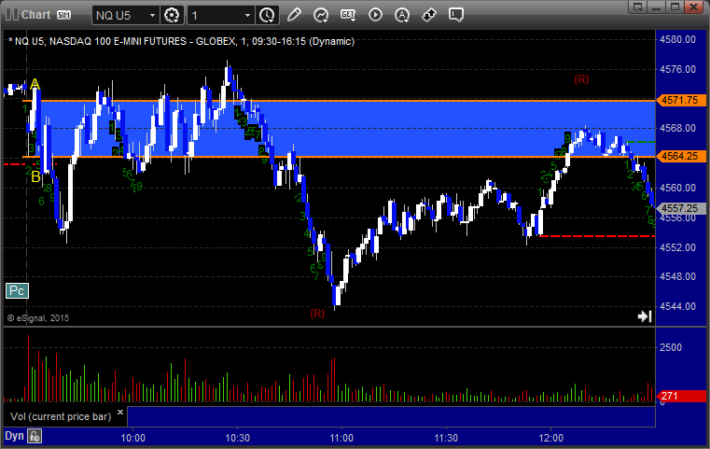This screenshot has height=449, width=710.
Task: Click the red 271 volume label
Action: point(681,396)
